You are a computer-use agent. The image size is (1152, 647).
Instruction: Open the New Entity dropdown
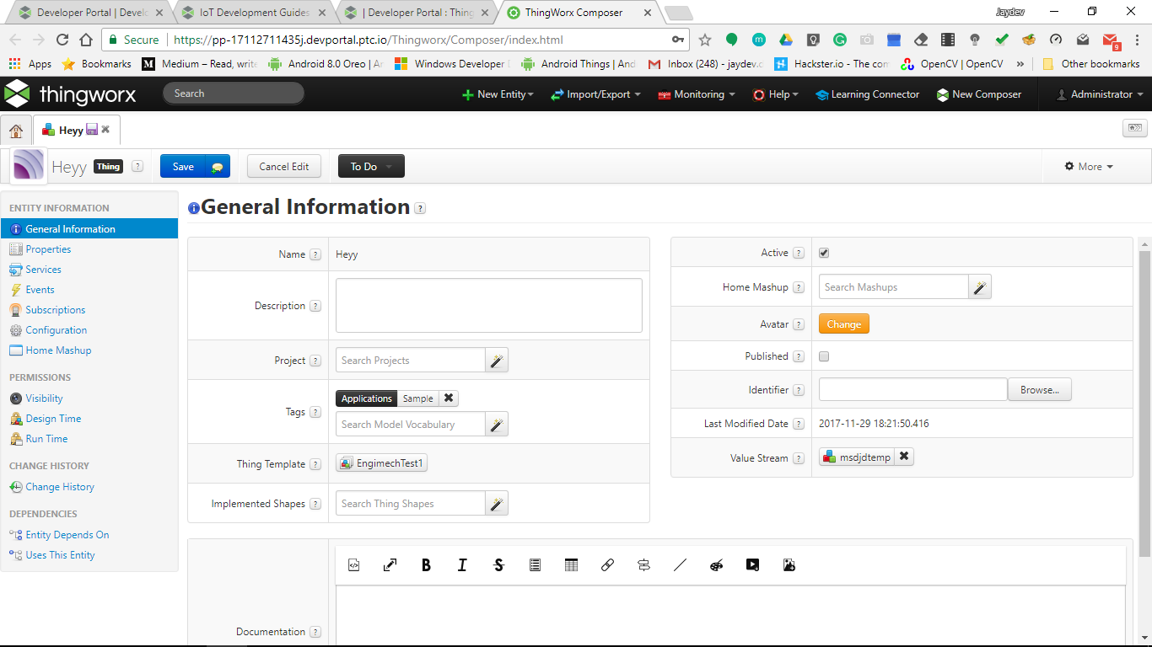tap(498, 94)
